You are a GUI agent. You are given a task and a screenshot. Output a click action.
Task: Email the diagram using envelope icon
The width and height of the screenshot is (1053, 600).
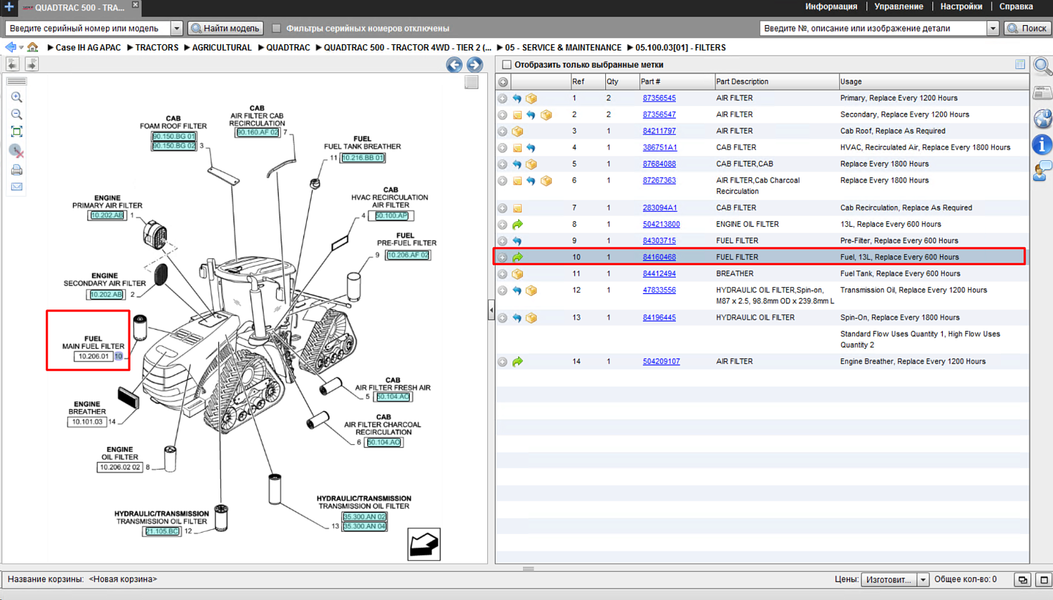coord(16,187)
